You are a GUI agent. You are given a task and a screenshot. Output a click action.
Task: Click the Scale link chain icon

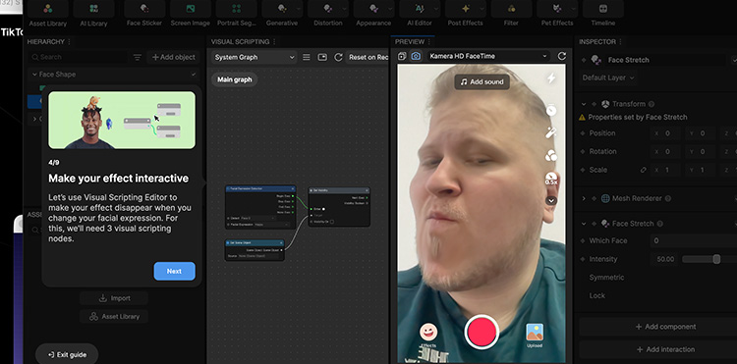click(x=644, y=171)
